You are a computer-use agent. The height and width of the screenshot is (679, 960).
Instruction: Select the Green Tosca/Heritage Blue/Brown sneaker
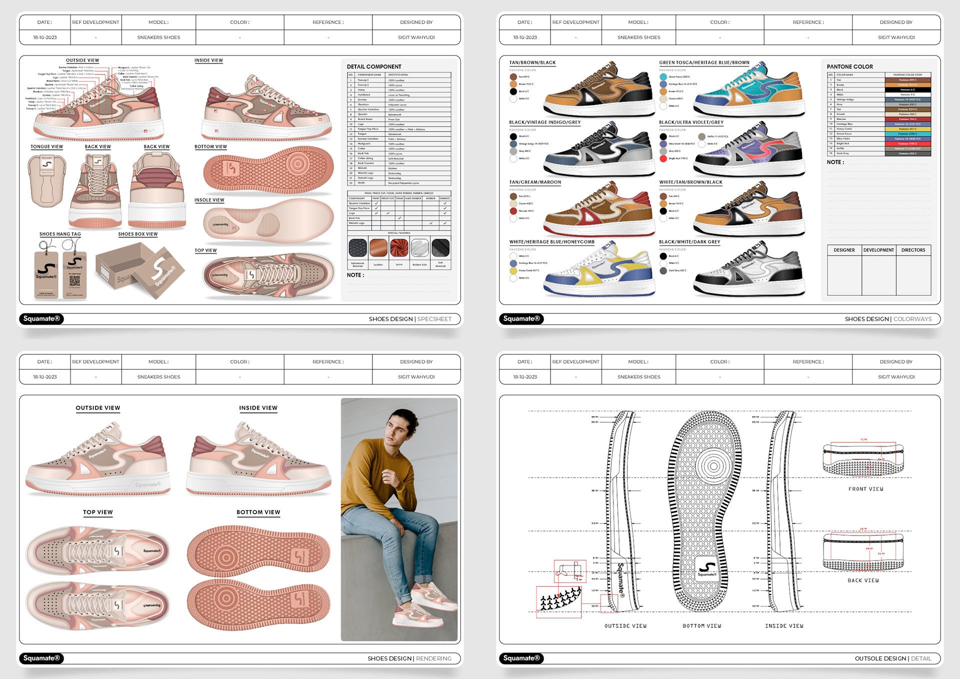coord(748,90)
